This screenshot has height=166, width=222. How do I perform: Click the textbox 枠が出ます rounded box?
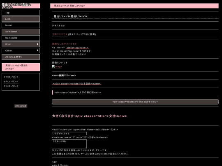135,102
